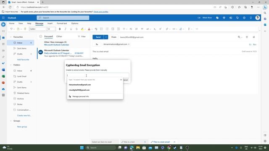Screen dimensions: 269x151
Task: Choose rkmanimations@gmail.com from the suggestion list
Action: pos(80,85)
